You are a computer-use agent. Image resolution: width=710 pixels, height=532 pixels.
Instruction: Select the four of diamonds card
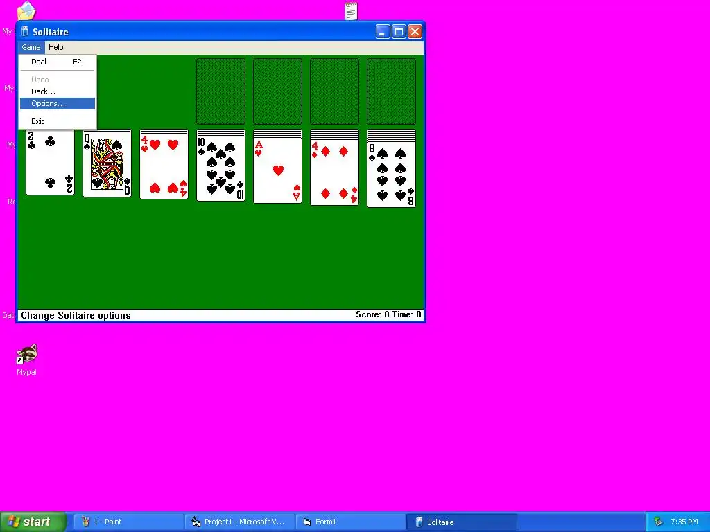point(335,172)
